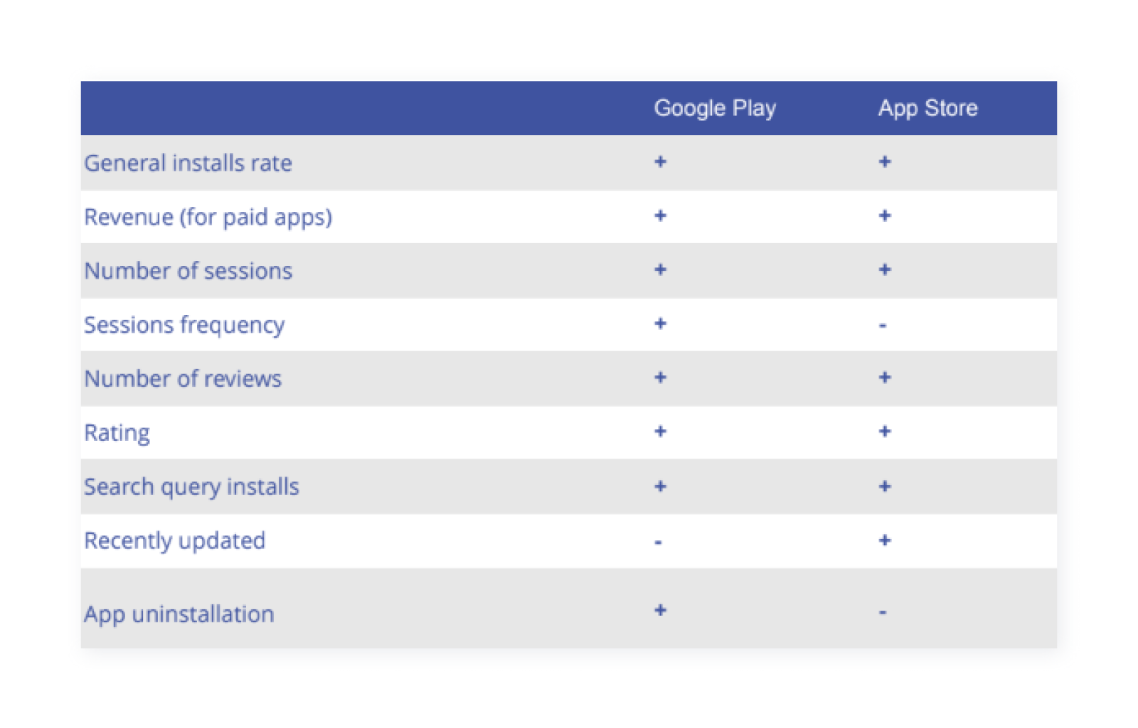Image resolution: width=1138 pixels, height=728 pixels.
Task: Click App Store minus for App uninstallation
Action: (883, 612)
